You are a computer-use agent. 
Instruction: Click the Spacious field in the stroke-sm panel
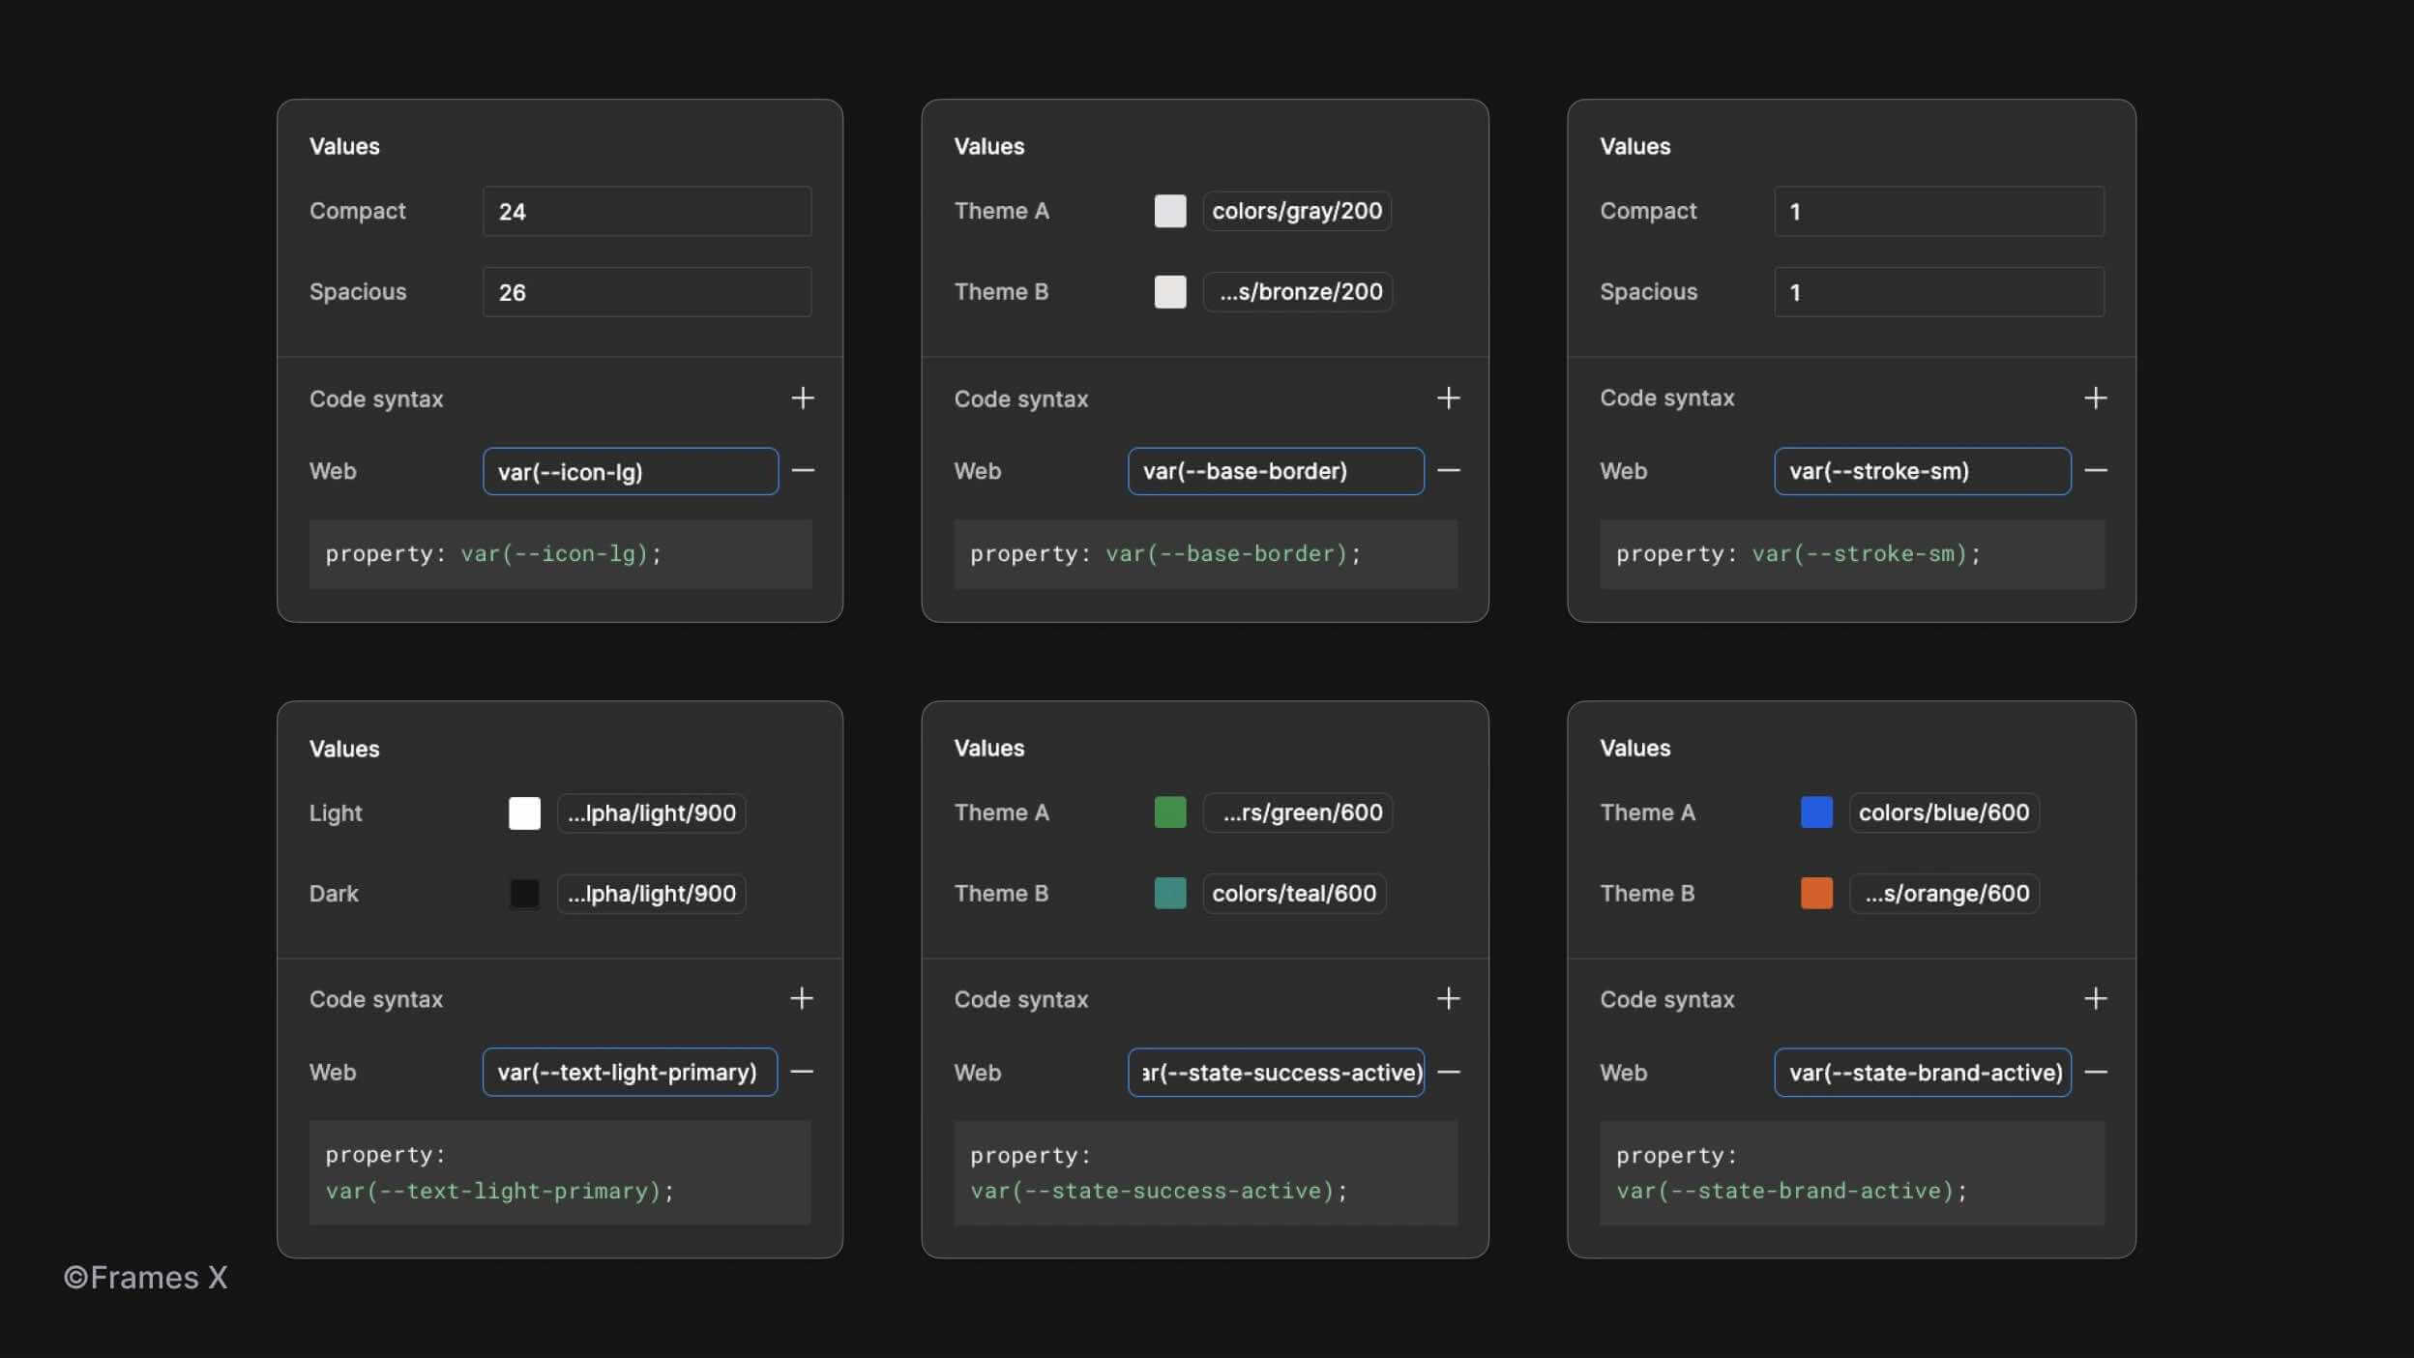click(1939, 292)
